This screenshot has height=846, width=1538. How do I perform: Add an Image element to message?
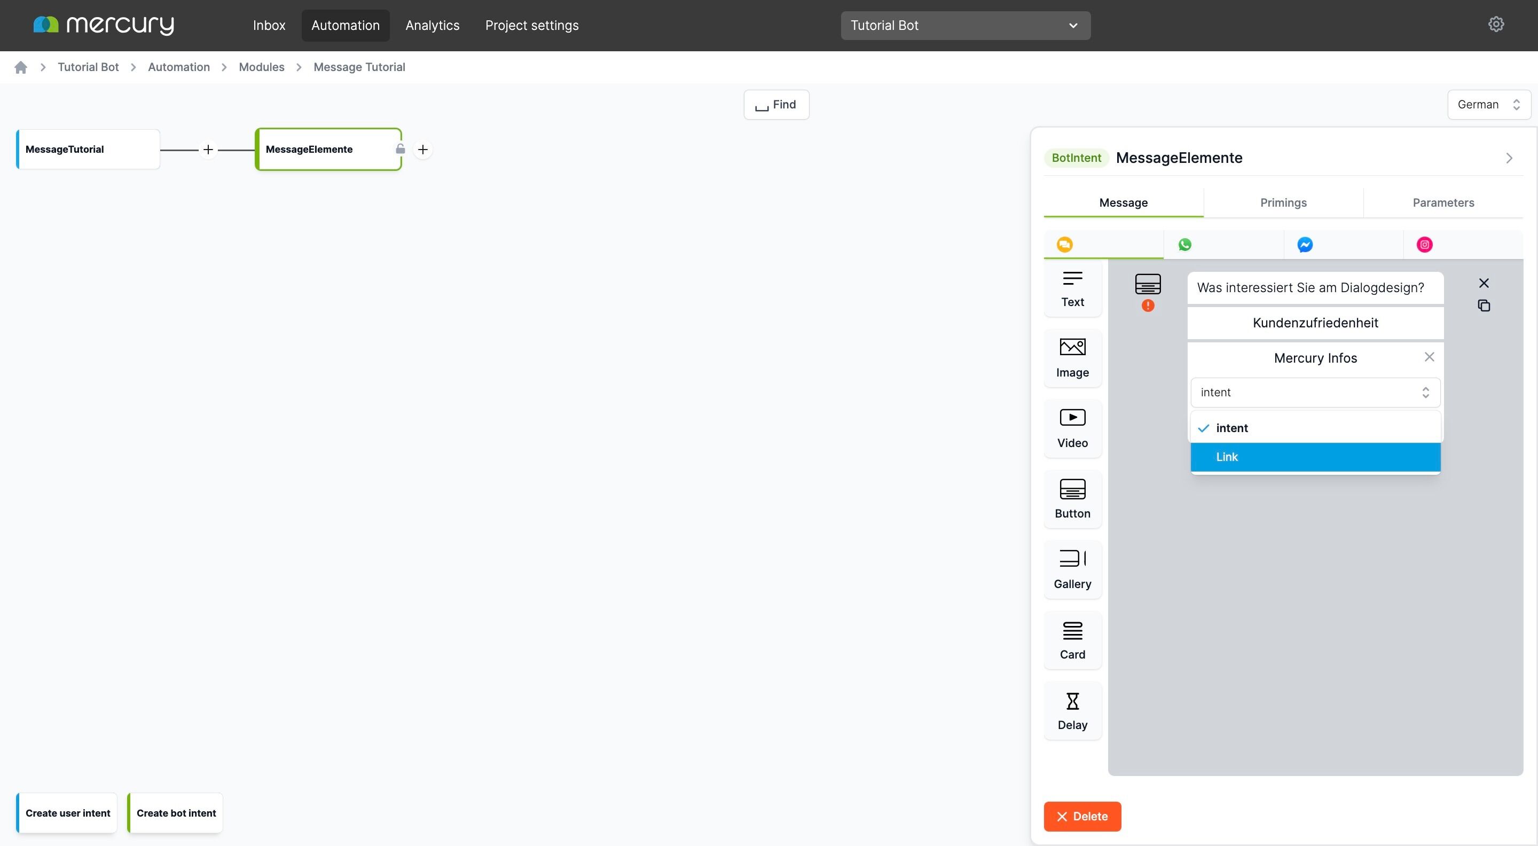(1072, 358)
